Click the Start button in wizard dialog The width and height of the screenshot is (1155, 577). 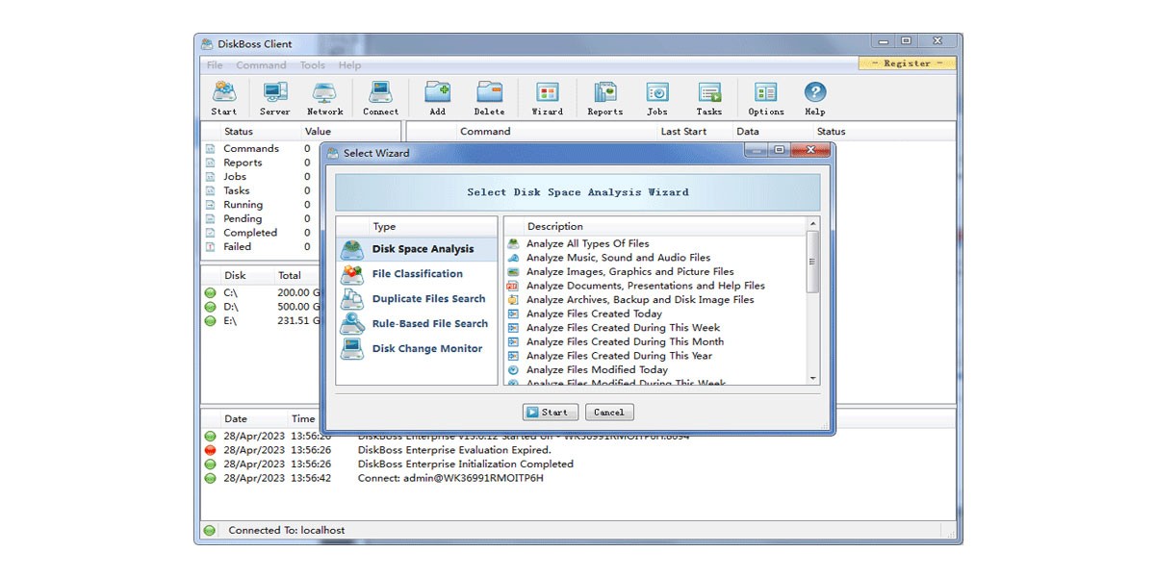click(x=550, y=412)
